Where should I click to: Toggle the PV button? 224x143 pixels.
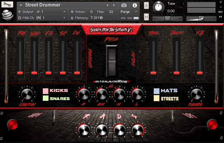tap(220, 17)
